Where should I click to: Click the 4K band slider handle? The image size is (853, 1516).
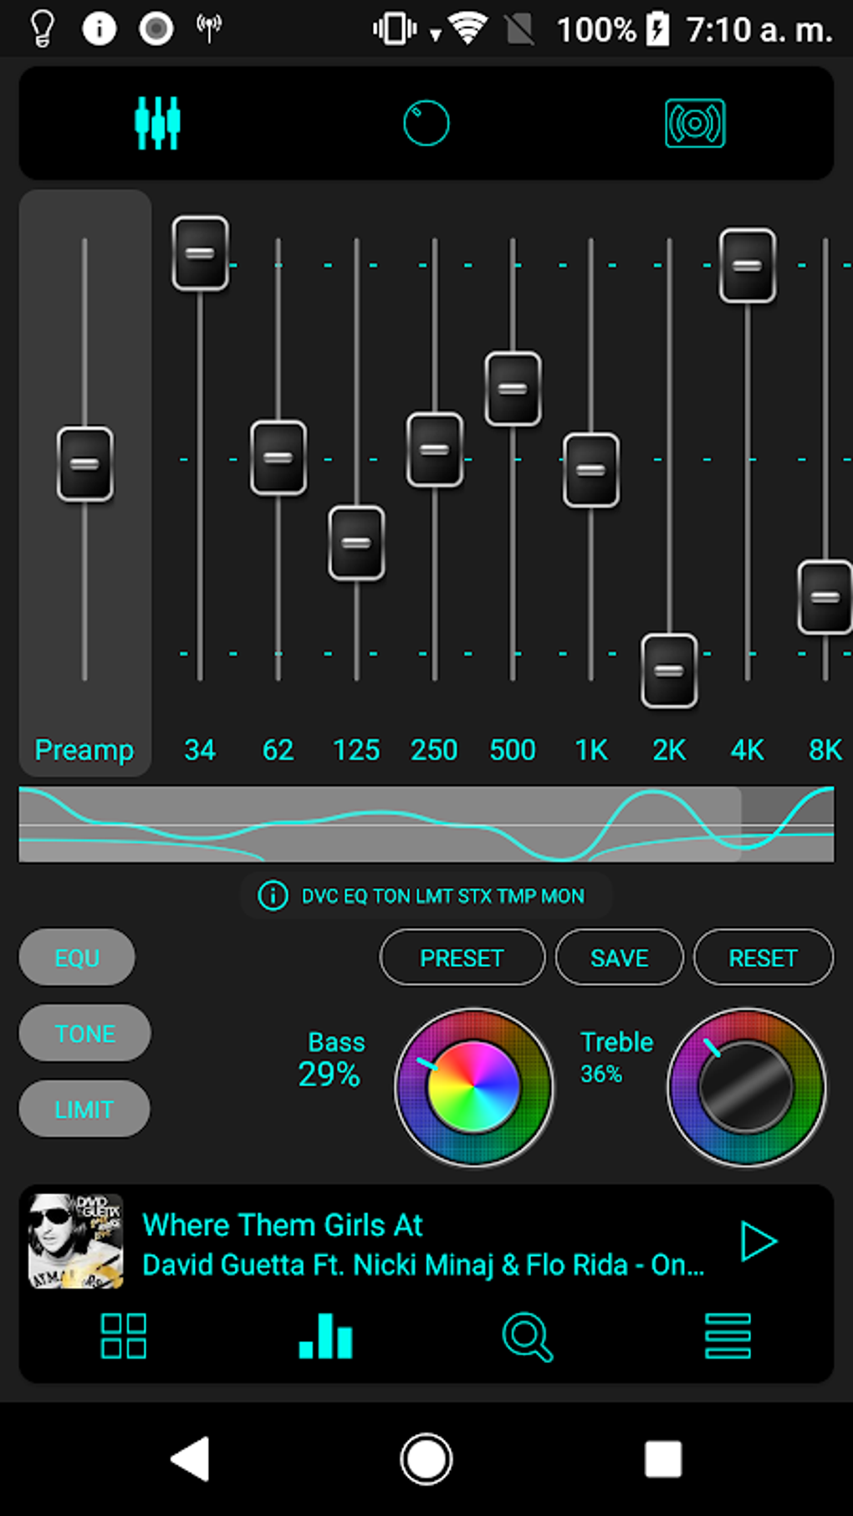pos(748,266)
